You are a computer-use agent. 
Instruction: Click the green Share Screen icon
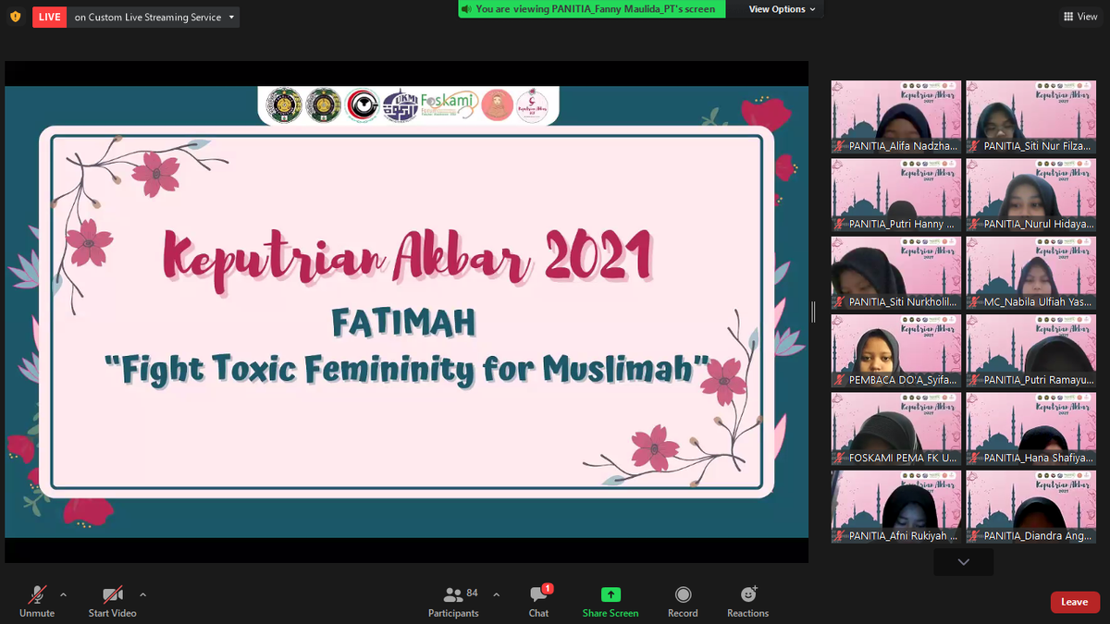tap(610, 594)
